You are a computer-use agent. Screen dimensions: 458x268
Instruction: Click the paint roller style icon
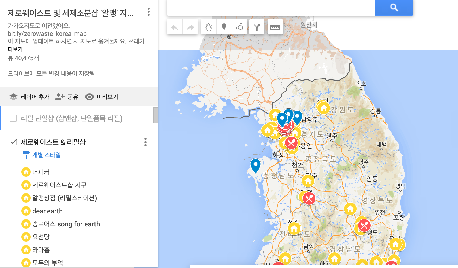pos(26,155)
